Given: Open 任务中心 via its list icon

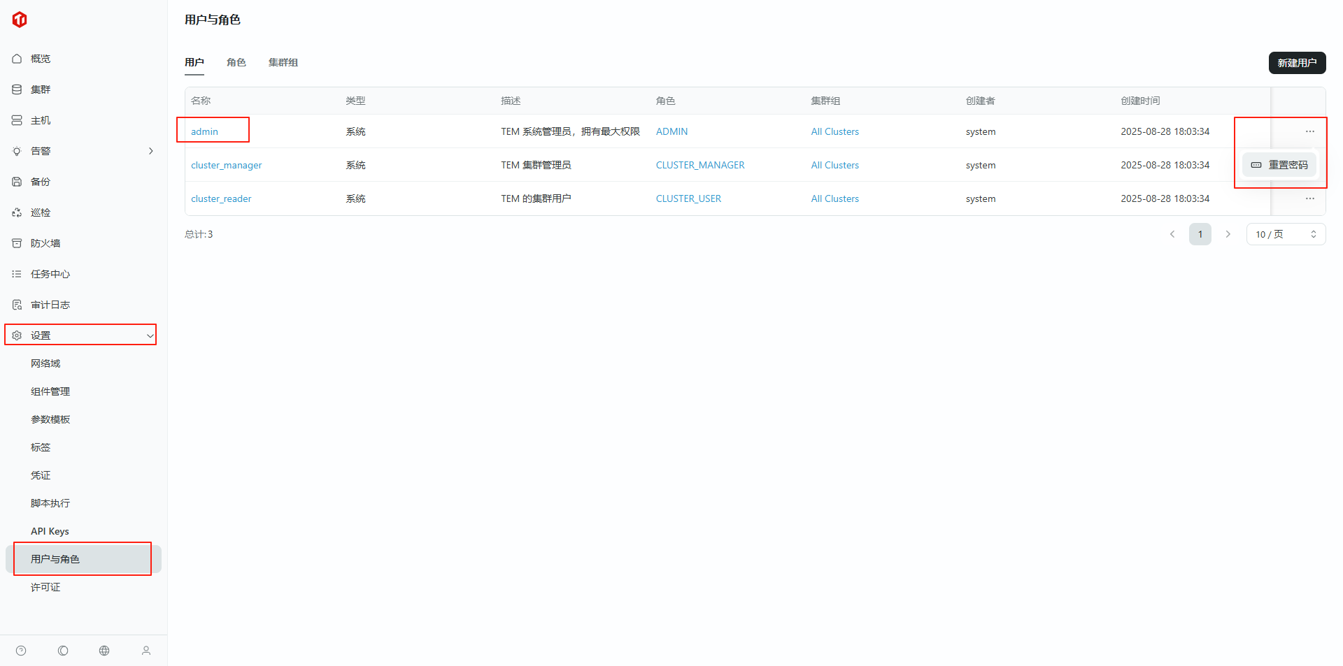Looking at the screenshot, I should [17, 274].
